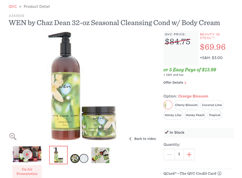Click the QCard info icon

click(219, 174)
